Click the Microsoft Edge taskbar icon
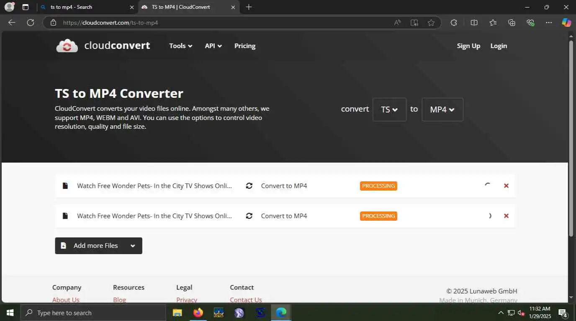This screenshot has width=576, height=321. pos(281,313)
